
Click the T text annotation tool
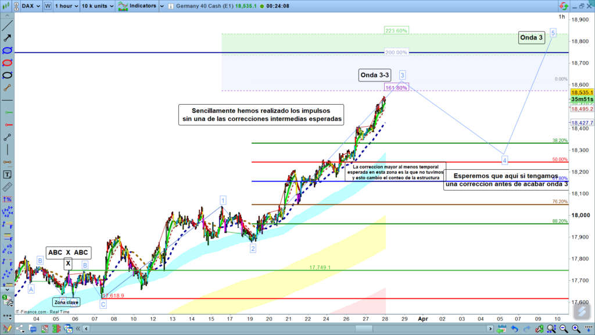[8, 174]
